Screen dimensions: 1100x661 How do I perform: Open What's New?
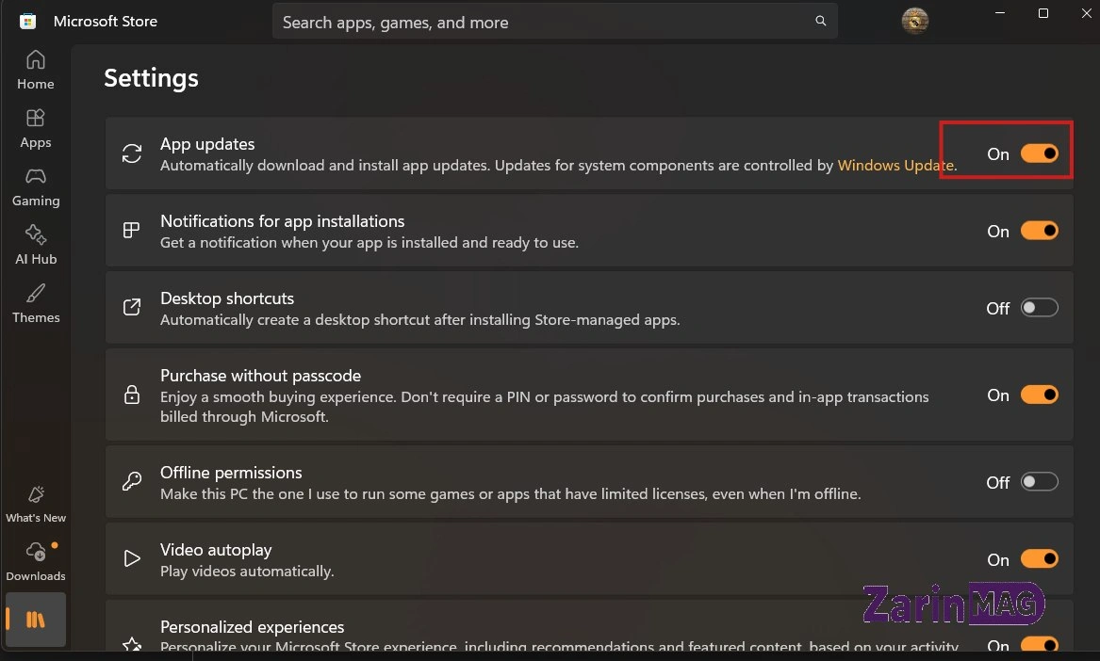pyautogui.click(x=35, y=504)
